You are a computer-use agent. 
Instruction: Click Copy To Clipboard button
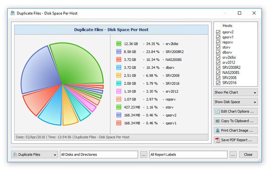(x=235, y=121)
